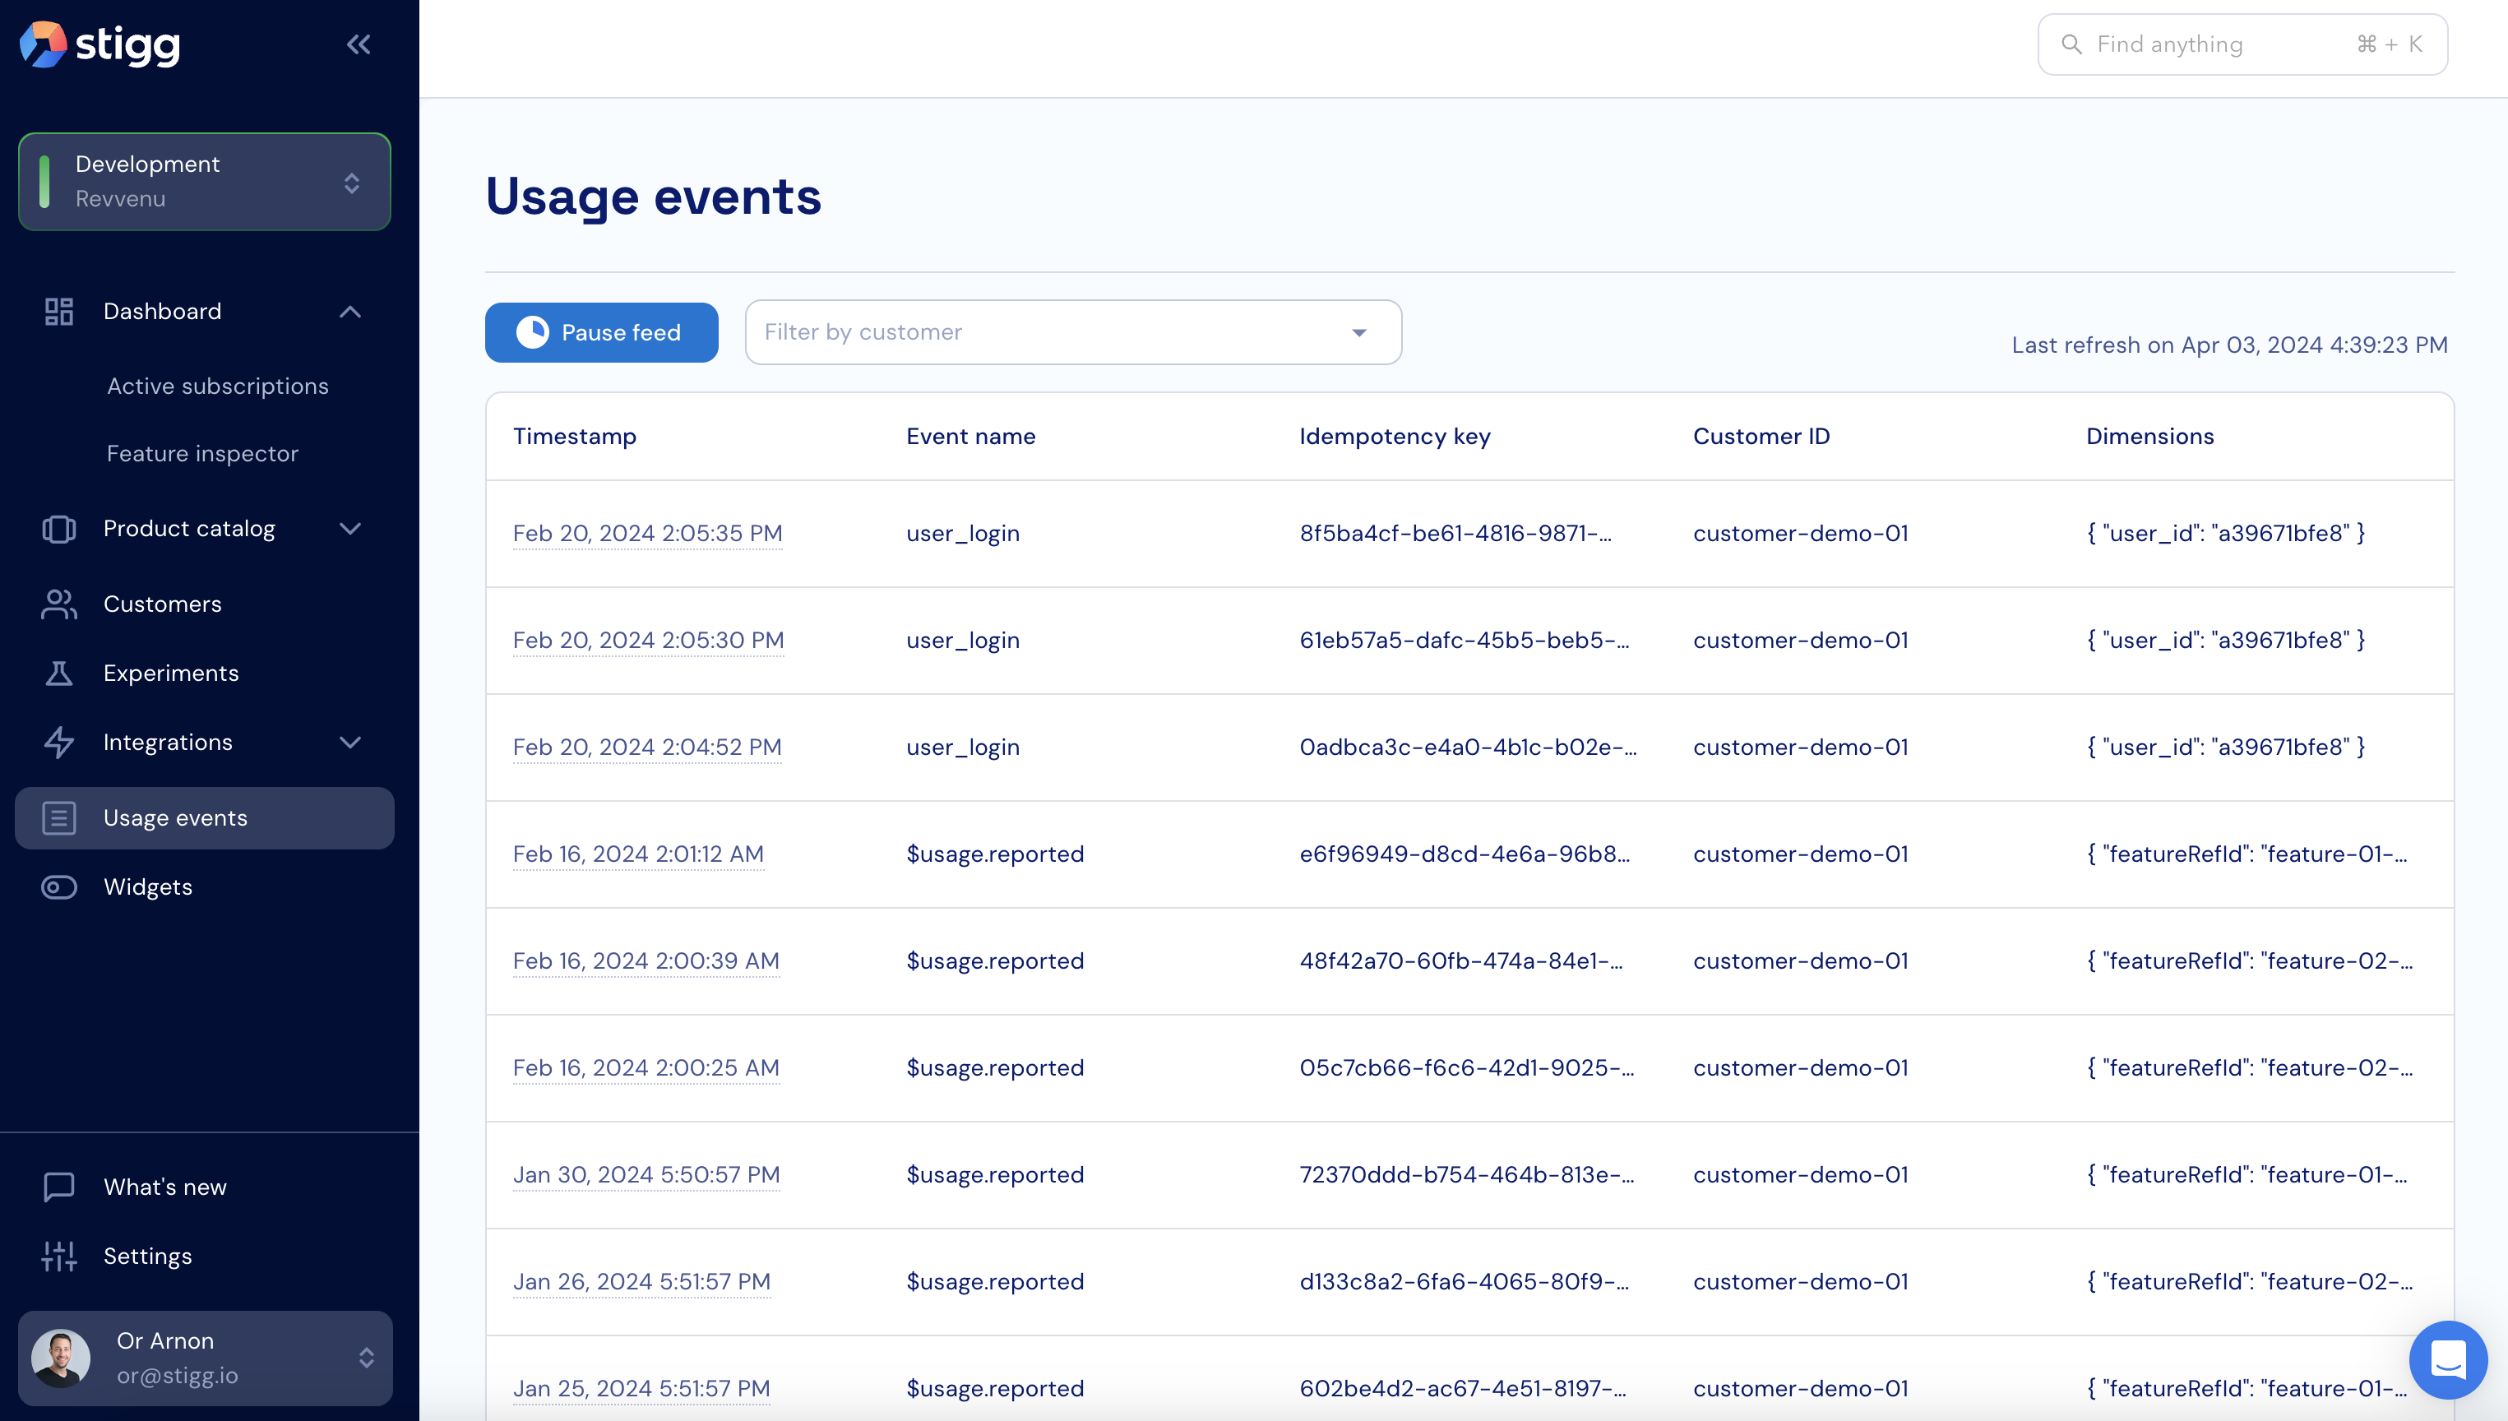Click the Experiments flask icon
Image resolution: width=2508 pixels, height=1421 pixels.
tap(58, 673)
